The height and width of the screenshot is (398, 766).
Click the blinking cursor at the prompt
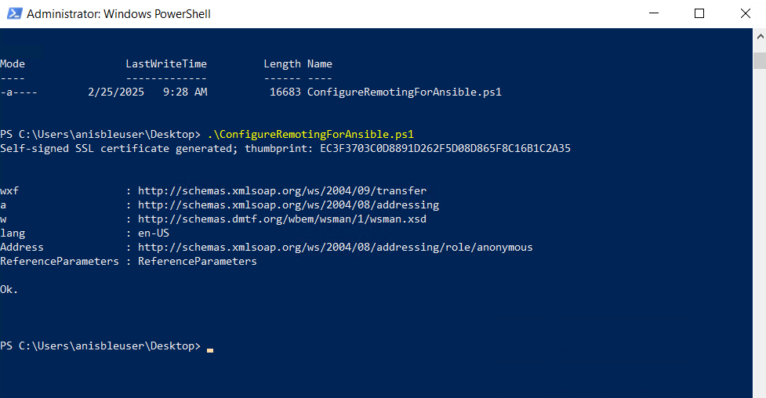209,349
